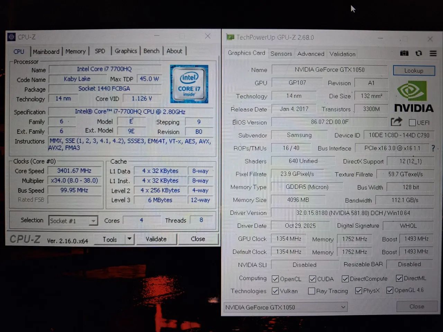Viewport: 443px width, 332px height.
Task: Click the Intel Core i7 badge logo
Action: pyautogui.click(x=189, y=84)
